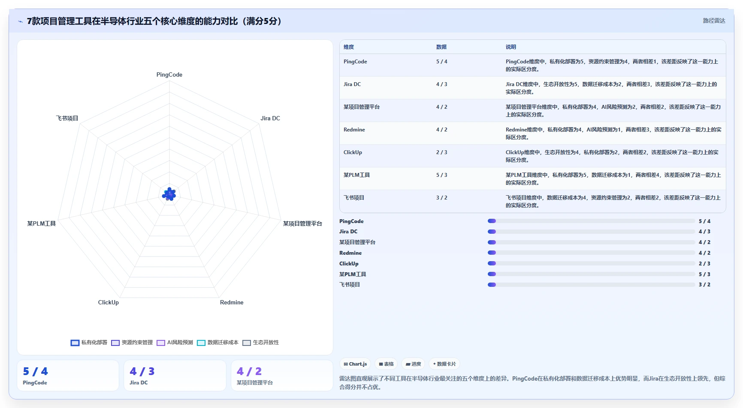This screenshot has height=408, width=743.
Task: Select the 某PLM工具 table row name
Action: pos(356,175)
